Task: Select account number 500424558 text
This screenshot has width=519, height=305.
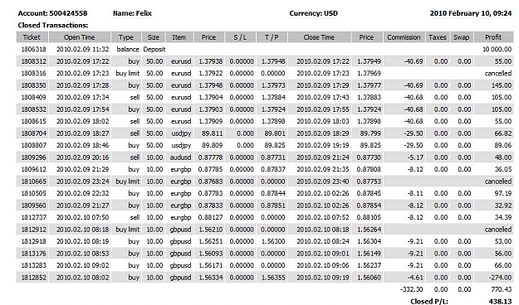Action: tap(69, 13)
